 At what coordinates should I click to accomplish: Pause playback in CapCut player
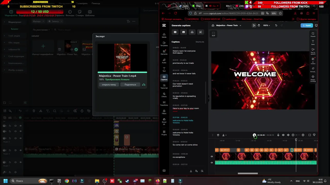pos(254,135)
